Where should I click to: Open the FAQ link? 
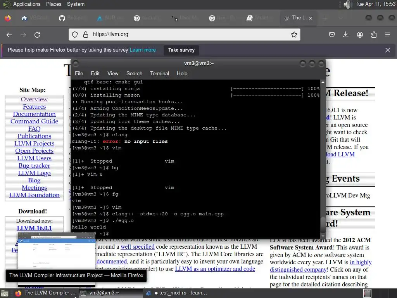coord(34,129)
